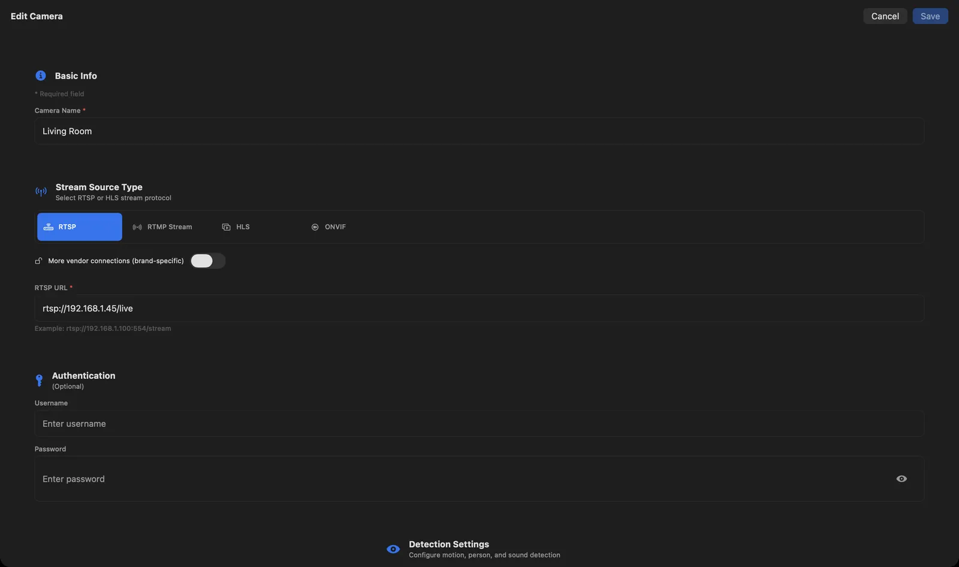959x567 pixels.
Task: Click the Edit Camera title
Action: 37,16
